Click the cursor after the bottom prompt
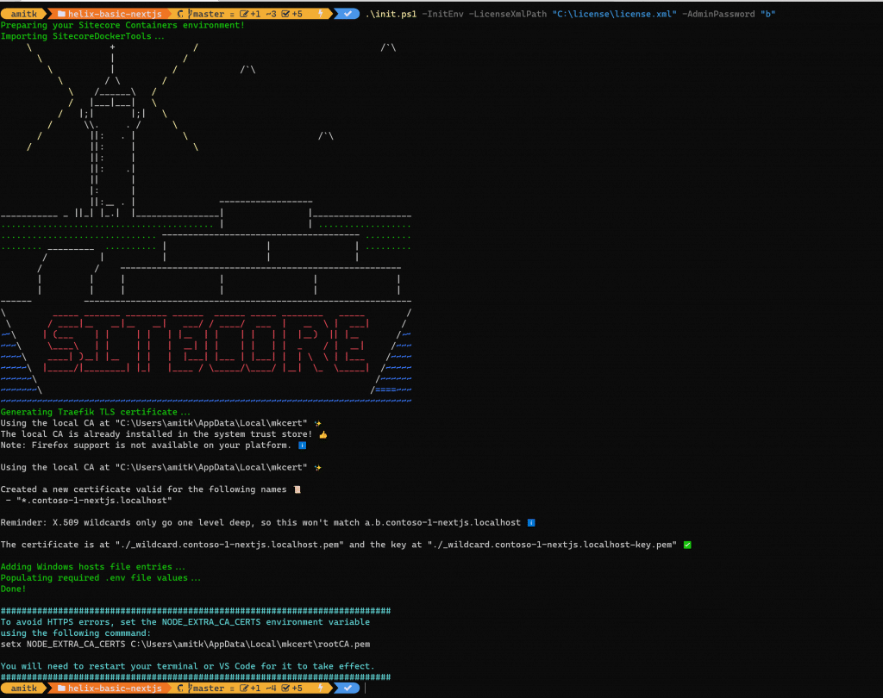 click(366, 689)
